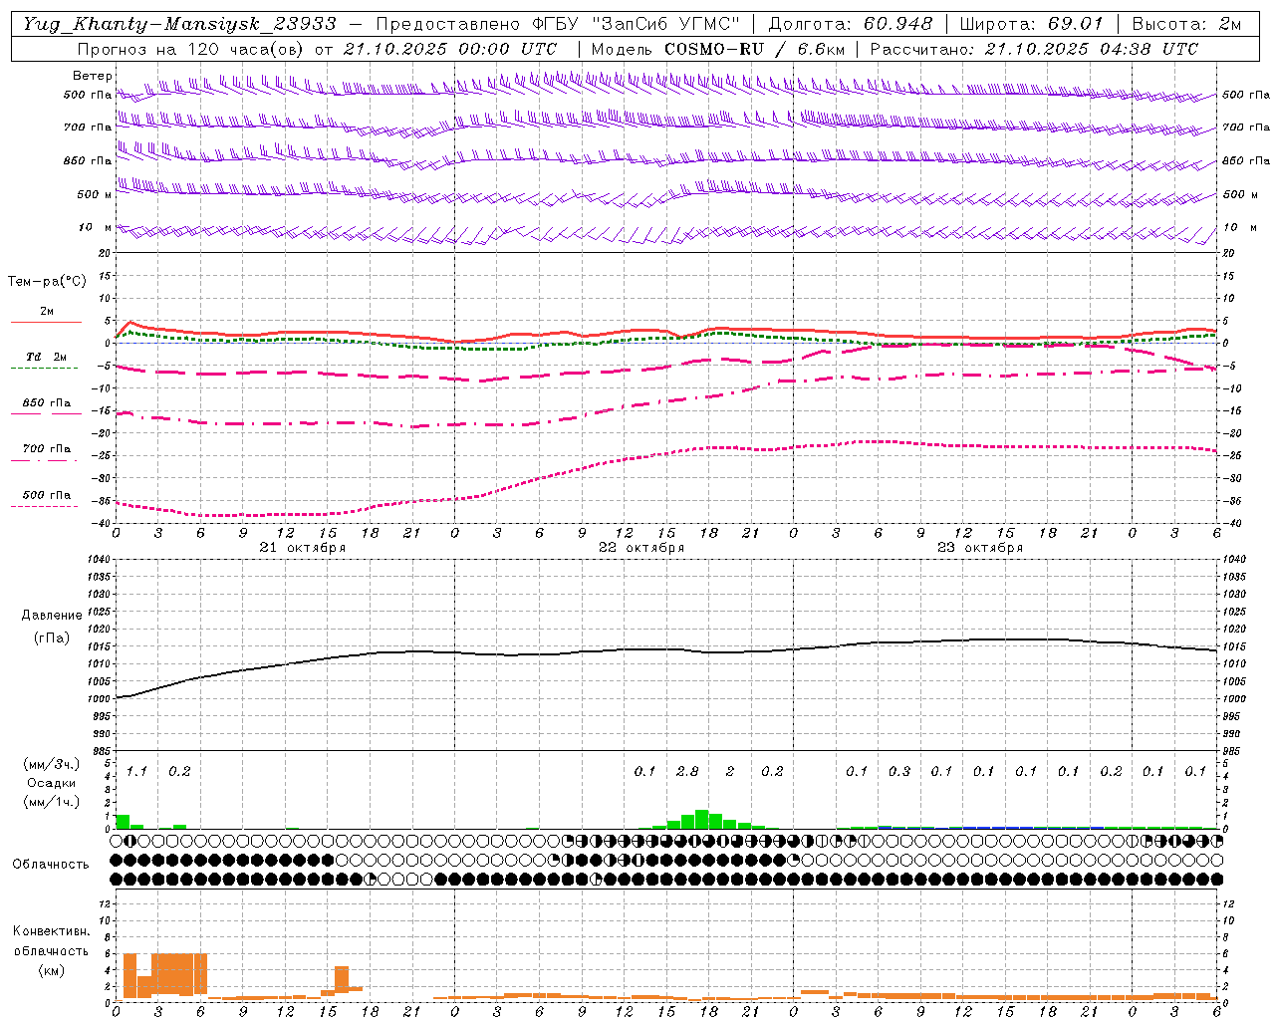
Task: Click the 21 октября date label
Action: point(303,548)
